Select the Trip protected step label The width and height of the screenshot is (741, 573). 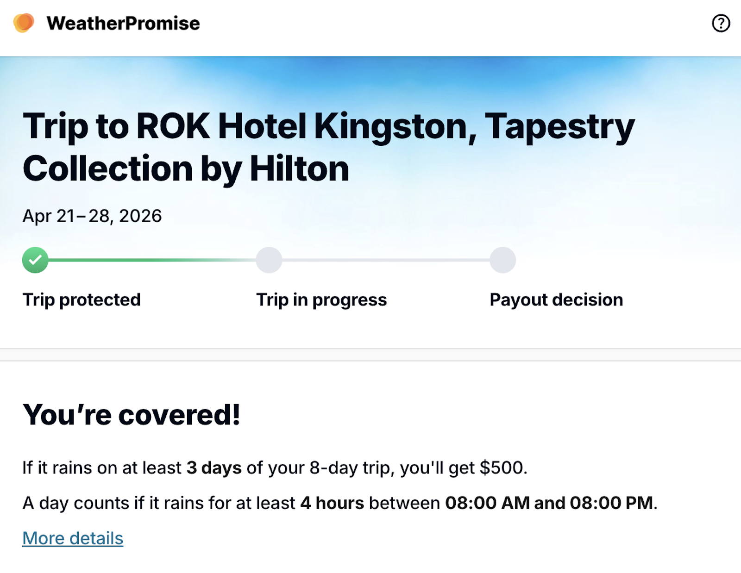pos(82,300)
